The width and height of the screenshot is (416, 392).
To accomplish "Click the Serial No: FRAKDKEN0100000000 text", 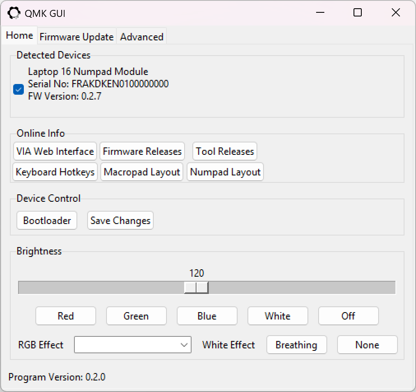I will 98,84.
